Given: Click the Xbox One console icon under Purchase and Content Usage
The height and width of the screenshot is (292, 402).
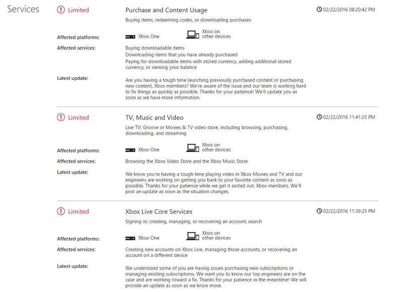Looking at the screenshot, I should click(130, 37).
